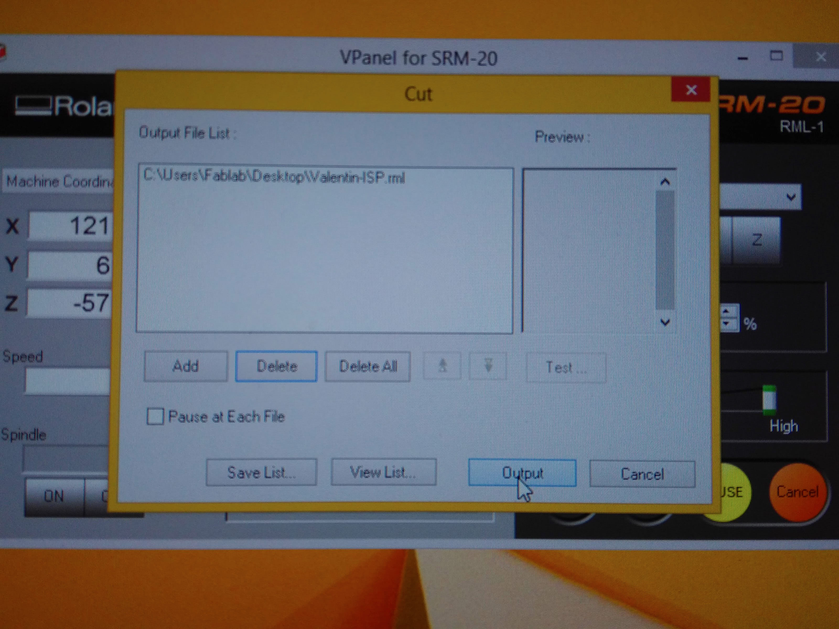The height and width of the screenshot is (629, 839).
Task: Cancel the Cut dialog
Action: click(x=642, y=474)
